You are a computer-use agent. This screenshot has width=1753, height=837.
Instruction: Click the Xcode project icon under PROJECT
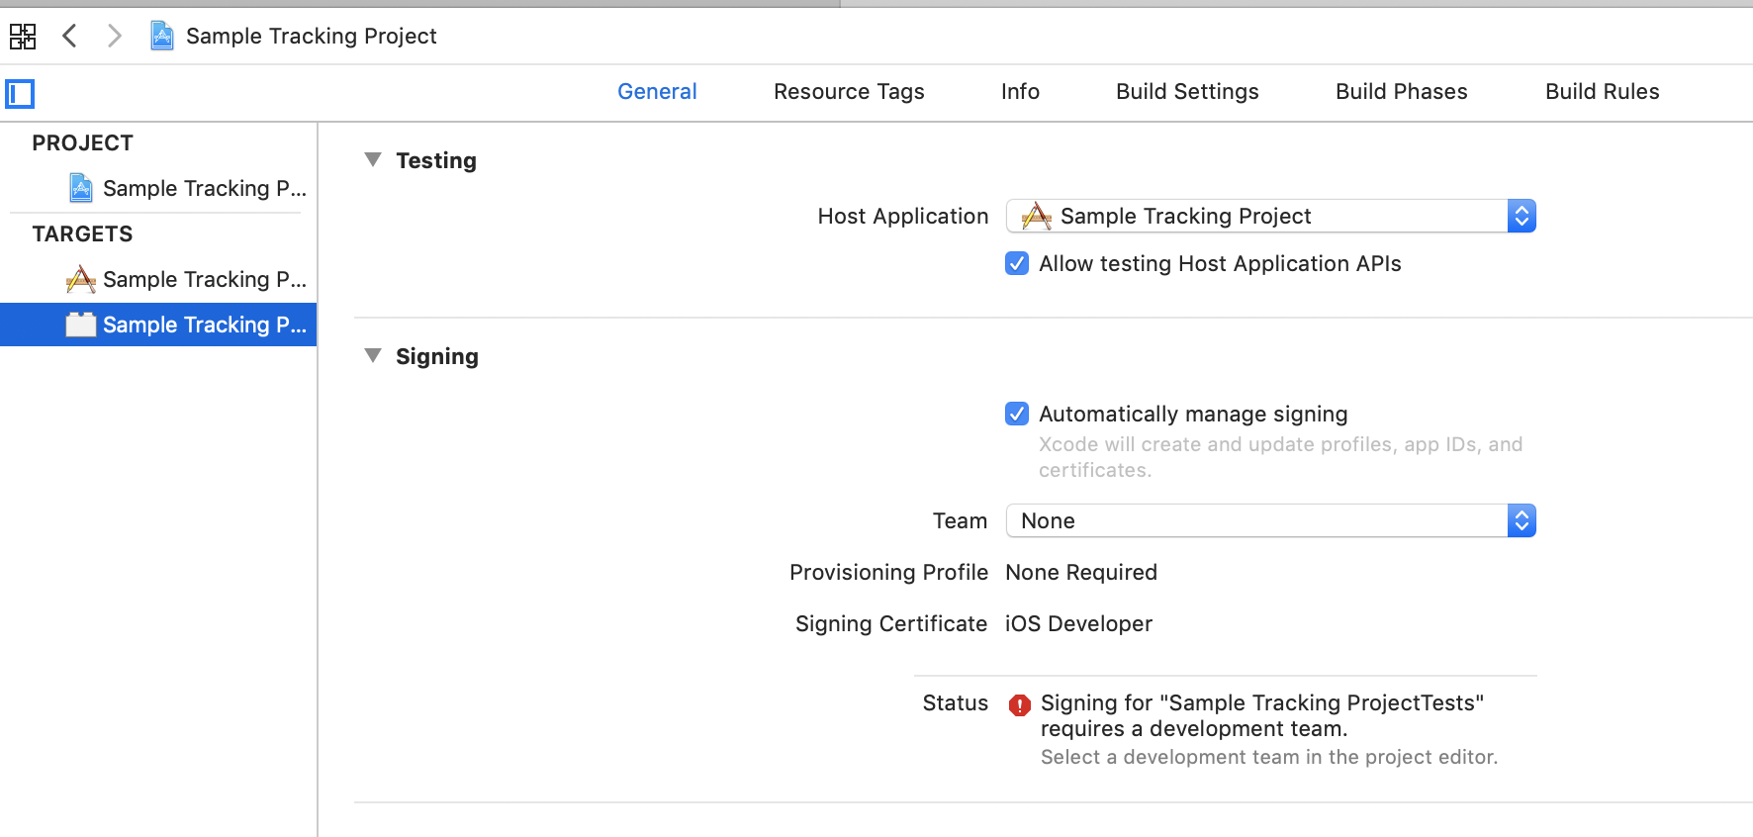pyautogui.click(x=81, y=187)
